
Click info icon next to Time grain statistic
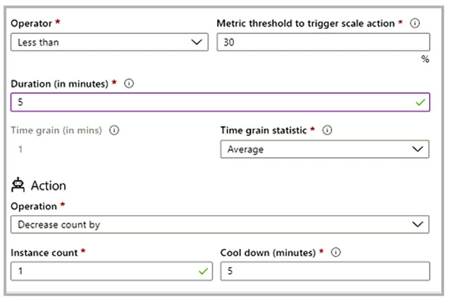[x=327, y=130]
